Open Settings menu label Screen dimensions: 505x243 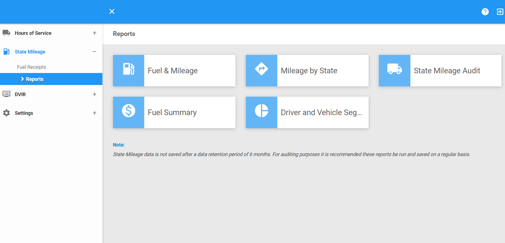tap(24, 113)
